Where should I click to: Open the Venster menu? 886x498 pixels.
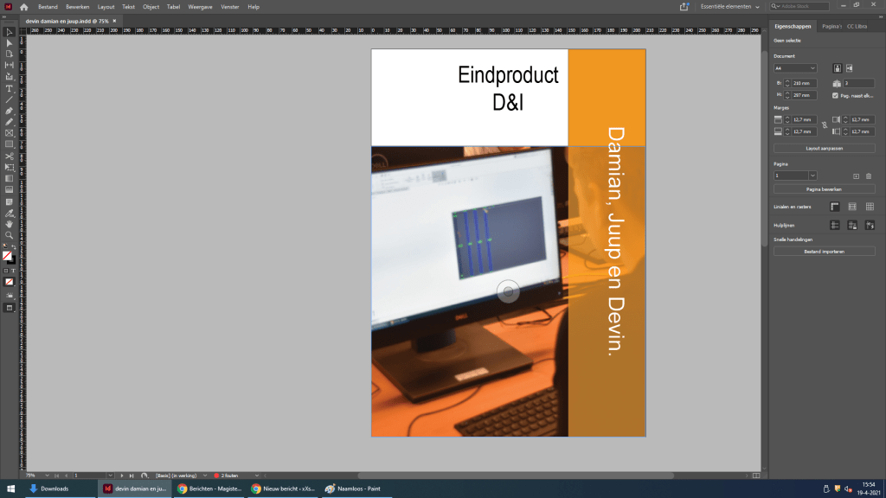230,6
